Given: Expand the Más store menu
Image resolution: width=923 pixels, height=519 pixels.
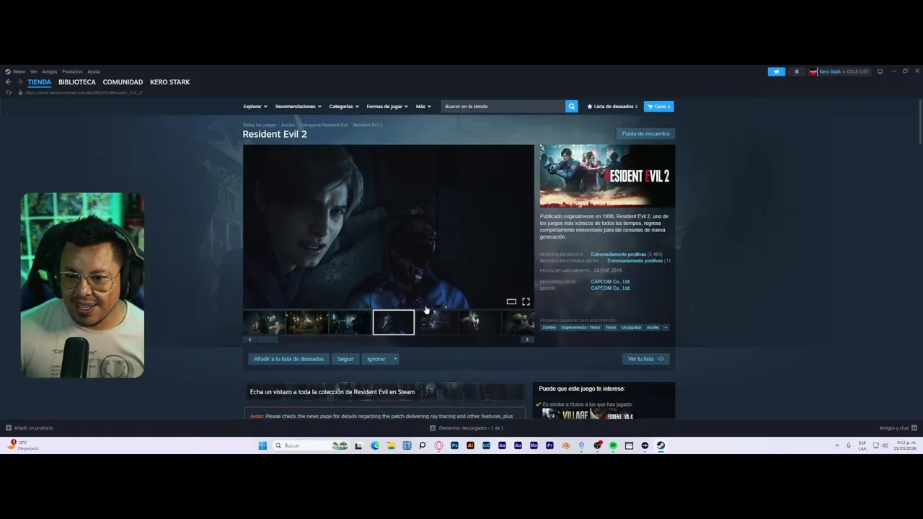Looking at the screenshot, I should tap(423, 107).
